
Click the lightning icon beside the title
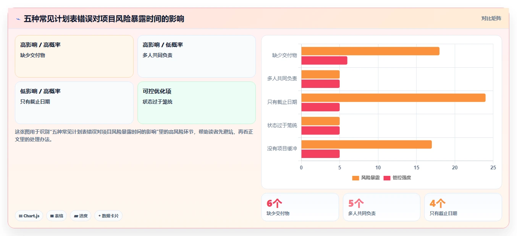pos(18,19)
